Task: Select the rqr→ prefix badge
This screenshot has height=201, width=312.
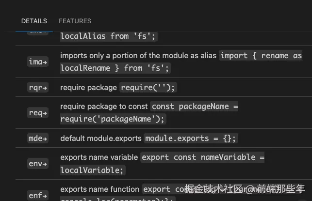Action: tap(38, 88)
